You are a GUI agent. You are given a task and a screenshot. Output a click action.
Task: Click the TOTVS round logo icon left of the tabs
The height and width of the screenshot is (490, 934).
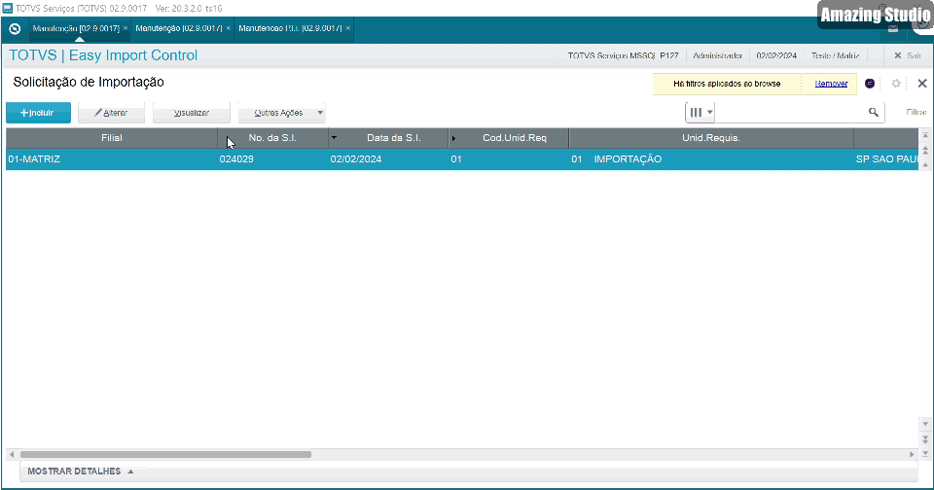coord(15,28)
